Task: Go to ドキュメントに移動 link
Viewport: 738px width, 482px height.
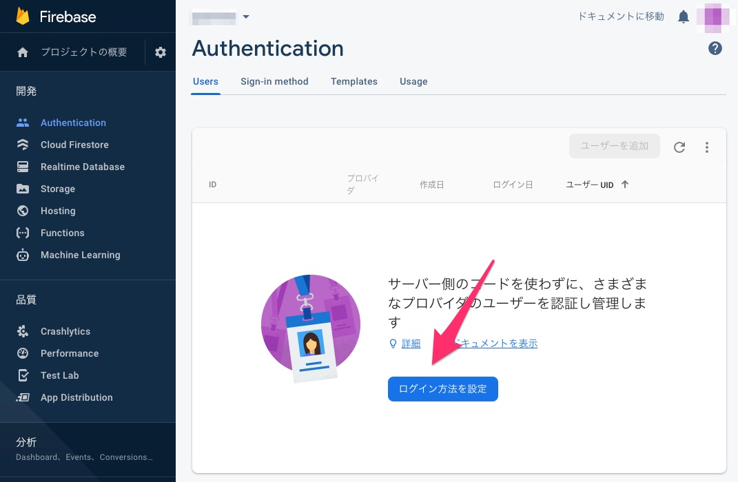Action: [x=621, y=17]
